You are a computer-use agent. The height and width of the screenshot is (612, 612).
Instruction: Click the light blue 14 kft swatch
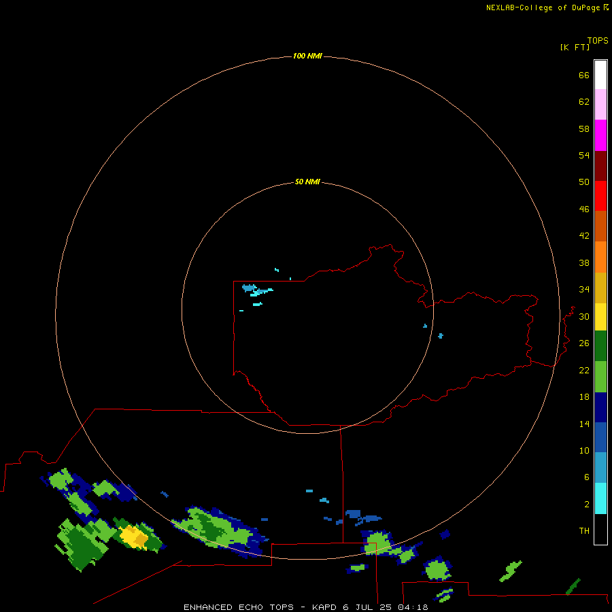pyautogui.click(x=600, y=468)
